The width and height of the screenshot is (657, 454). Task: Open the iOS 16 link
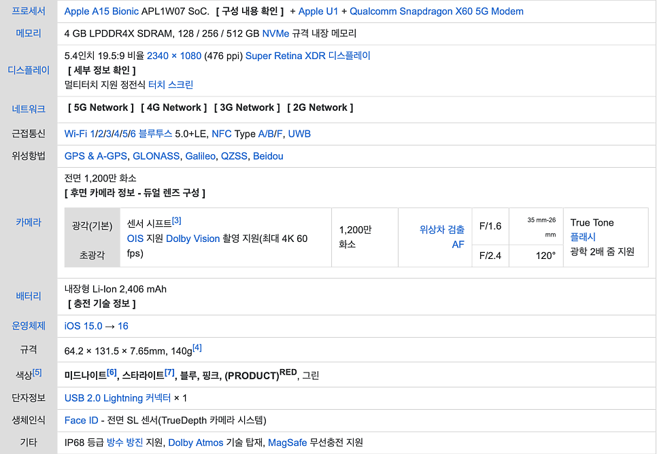(x=123, y=326)
